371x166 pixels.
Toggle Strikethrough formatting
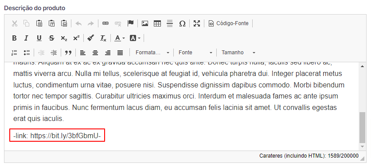51,38
